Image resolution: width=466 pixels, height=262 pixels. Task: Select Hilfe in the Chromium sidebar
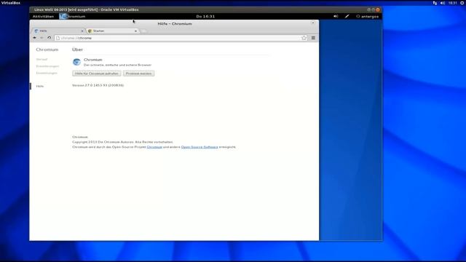(40, 86)
